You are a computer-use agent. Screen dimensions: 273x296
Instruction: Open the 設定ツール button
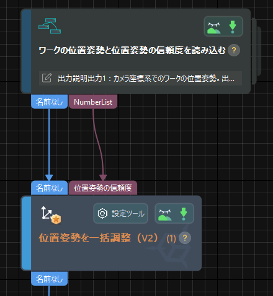point(120,214)
